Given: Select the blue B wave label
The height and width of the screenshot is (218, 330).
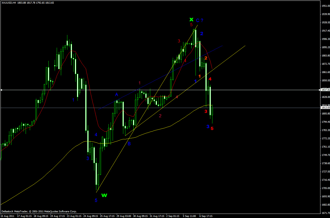Looking at the screenshot, I should [129, 144].
